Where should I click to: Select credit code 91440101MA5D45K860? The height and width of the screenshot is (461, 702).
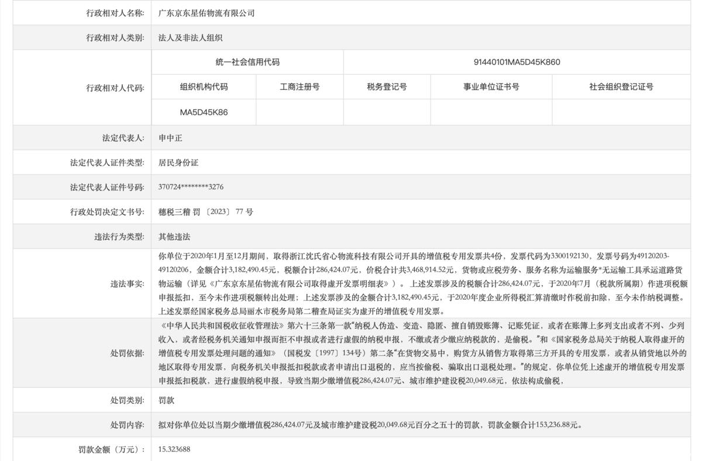click(x=517, y=62)
